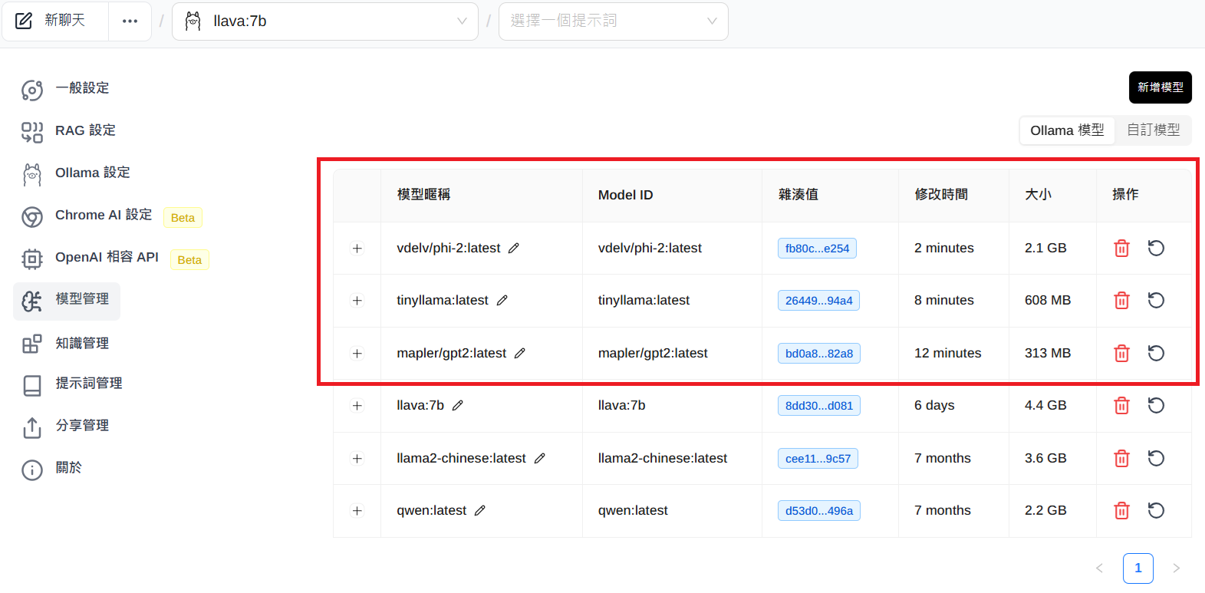
Task: Open Chrome AI 設定 in the sidebar
Action: coord(87,216)
